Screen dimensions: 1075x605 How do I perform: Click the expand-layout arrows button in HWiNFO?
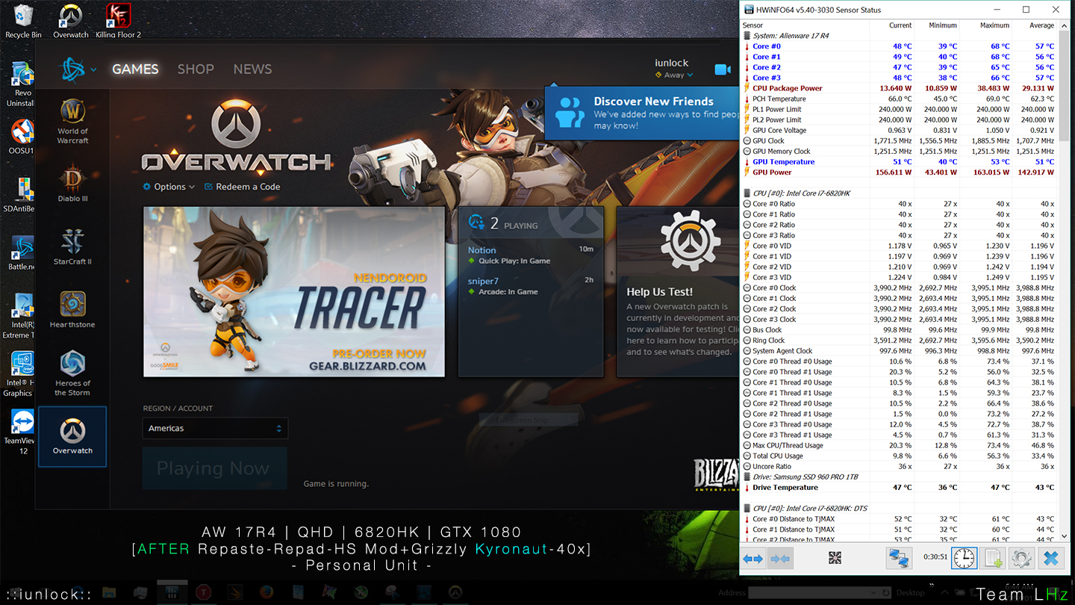[x=752, y=558]
